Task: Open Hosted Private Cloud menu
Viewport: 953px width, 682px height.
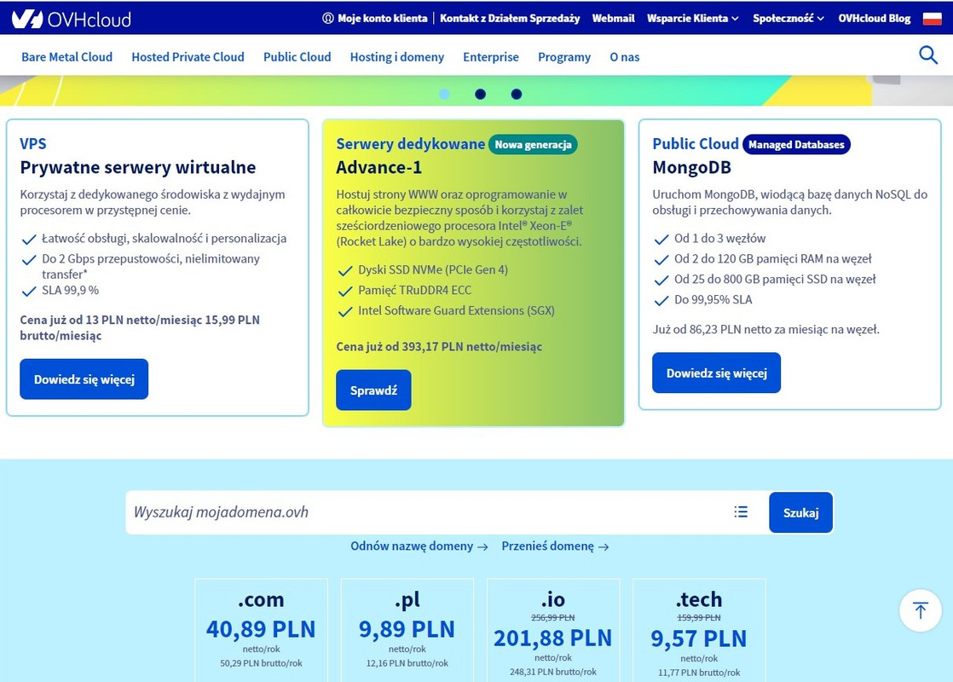Action: tap(188, 57)
